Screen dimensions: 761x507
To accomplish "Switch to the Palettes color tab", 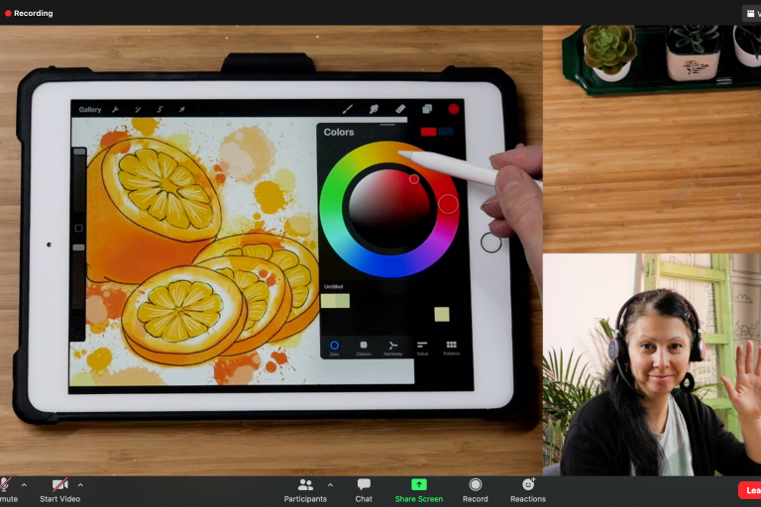I will coord(451,347).
